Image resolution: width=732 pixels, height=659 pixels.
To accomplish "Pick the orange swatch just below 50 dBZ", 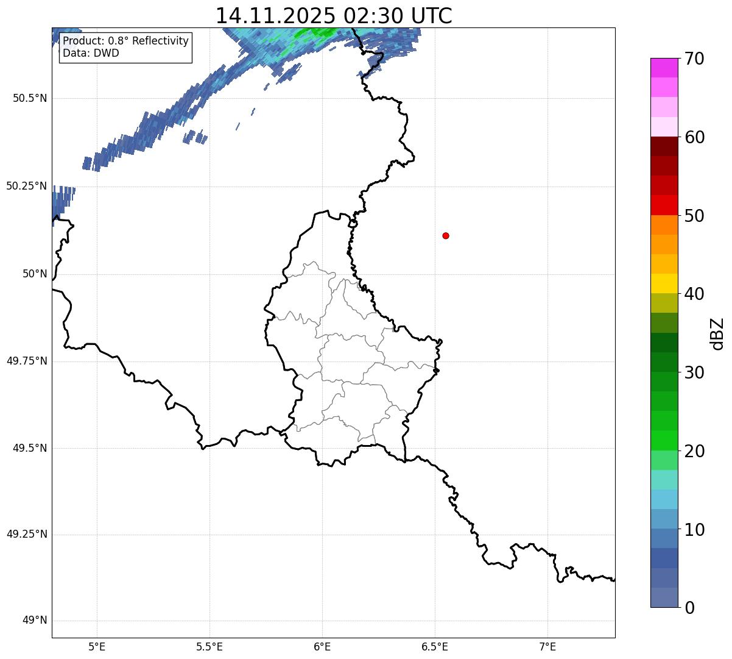I will tap(664, 225).
